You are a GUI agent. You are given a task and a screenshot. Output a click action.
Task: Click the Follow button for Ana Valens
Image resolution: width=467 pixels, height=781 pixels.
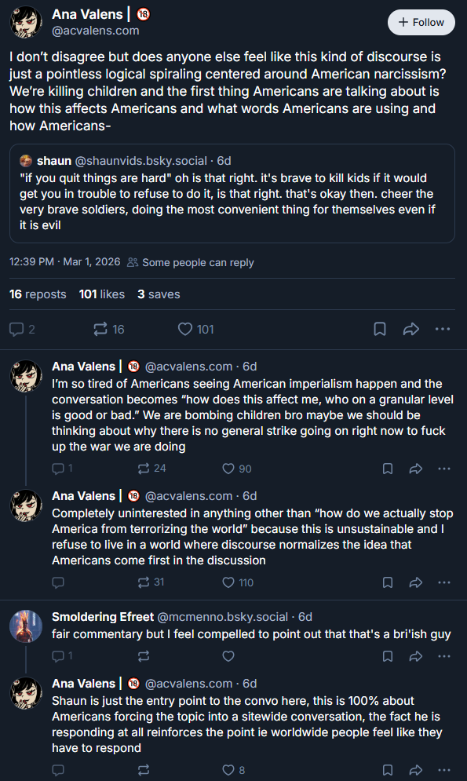coord(421,23)
